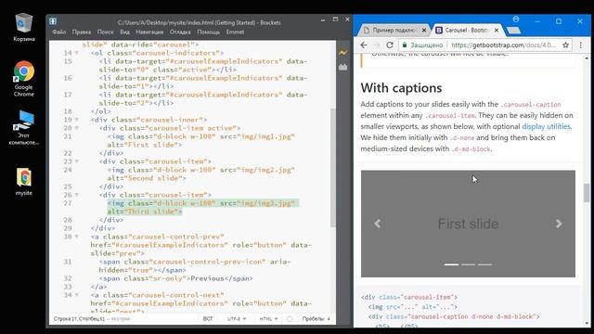The image size is (594, 334).
Task: Open the Вид menu in Brackets
Action: tap(125, 32)
